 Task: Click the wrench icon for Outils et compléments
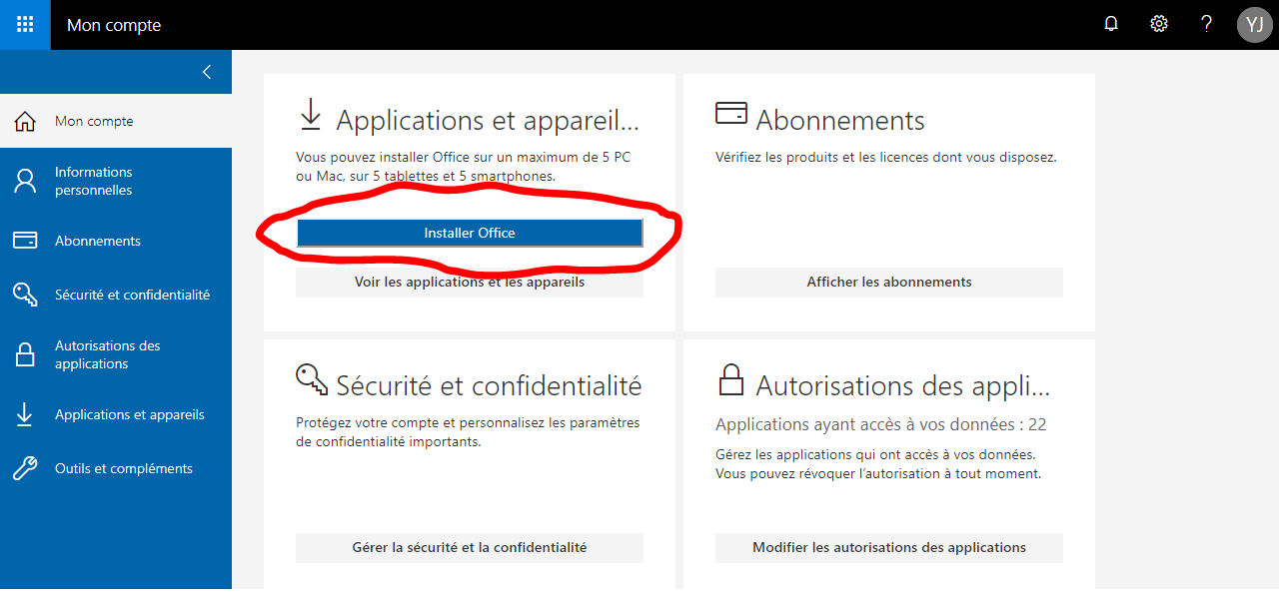(25, 468)
